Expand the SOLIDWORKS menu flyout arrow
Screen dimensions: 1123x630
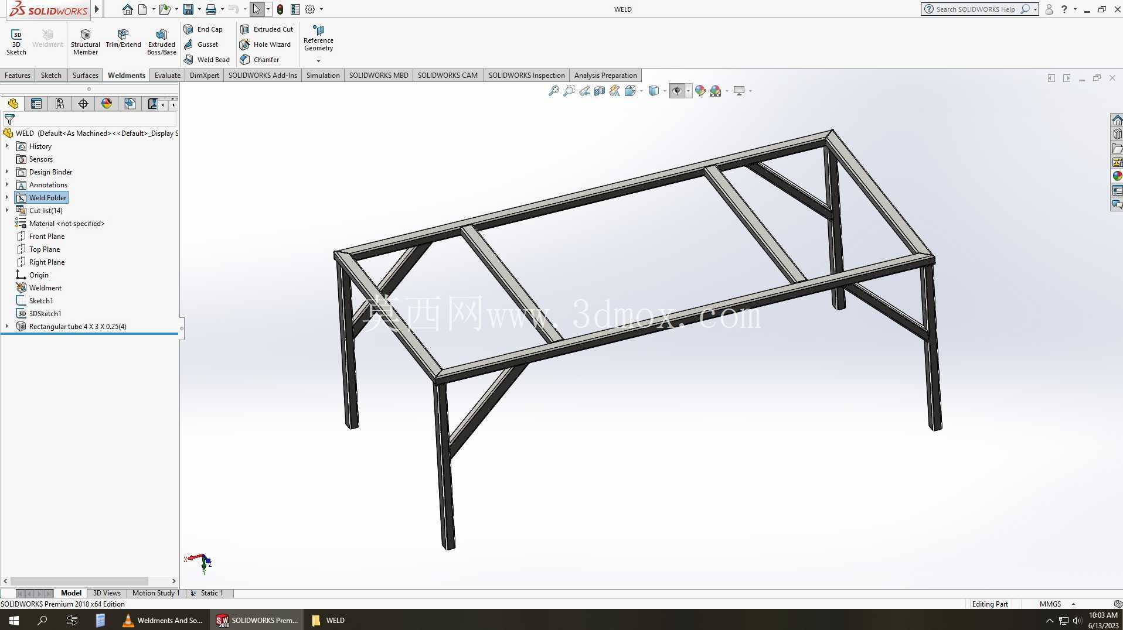(x=97, y=9)
